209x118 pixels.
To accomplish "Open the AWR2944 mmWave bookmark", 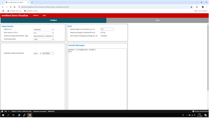I will pyautogui.click(x=31, y=11).
